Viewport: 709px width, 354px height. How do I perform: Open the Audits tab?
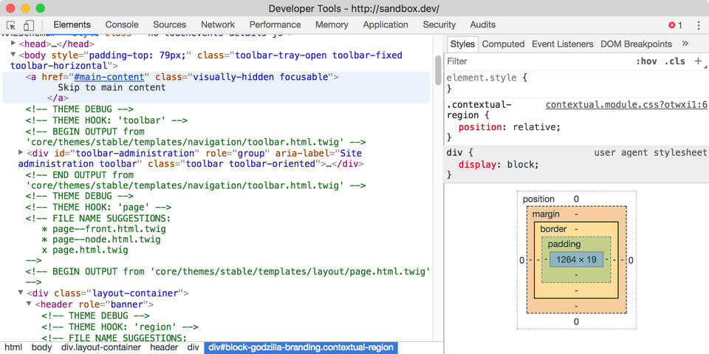[x=482, y=25]
